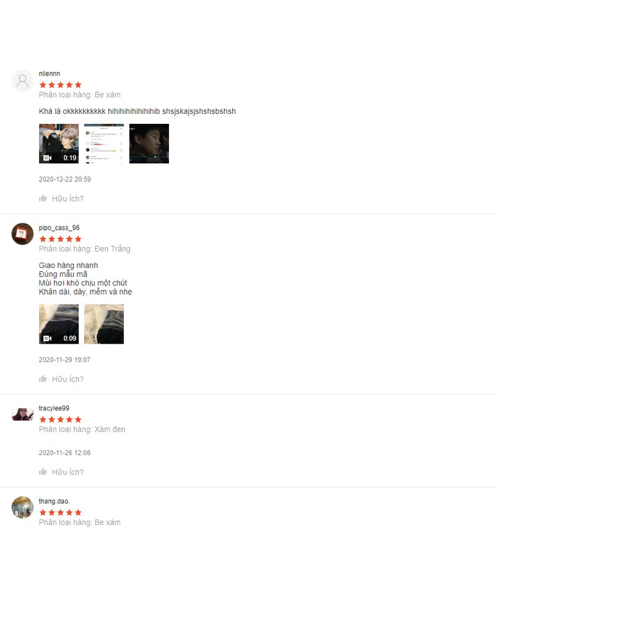634x634 pixels.
Task: Click the username thang.dao.
Action: 54,502
